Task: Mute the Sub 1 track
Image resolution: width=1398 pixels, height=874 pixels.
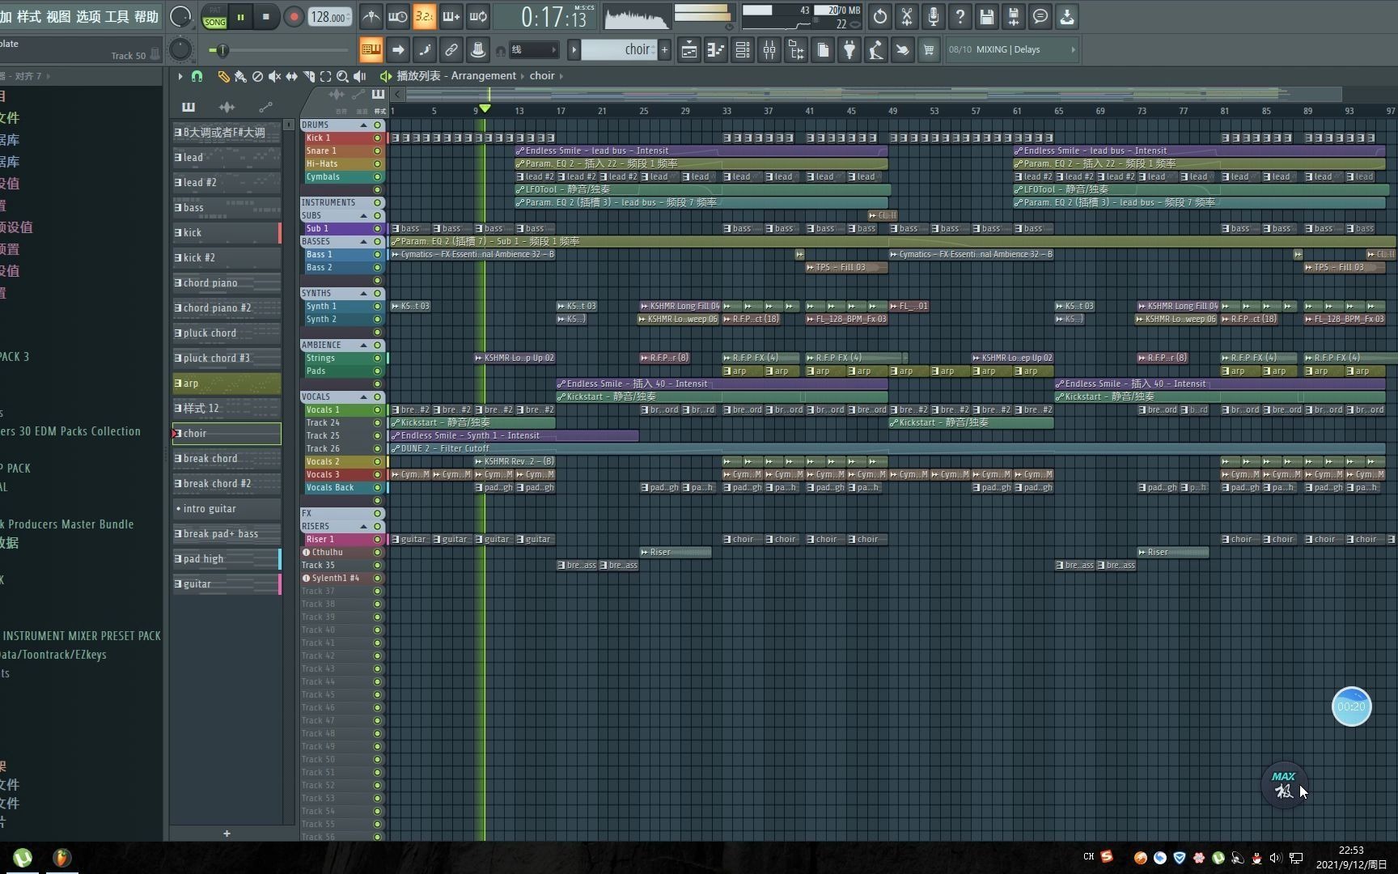Action: [x=377, y=228]
